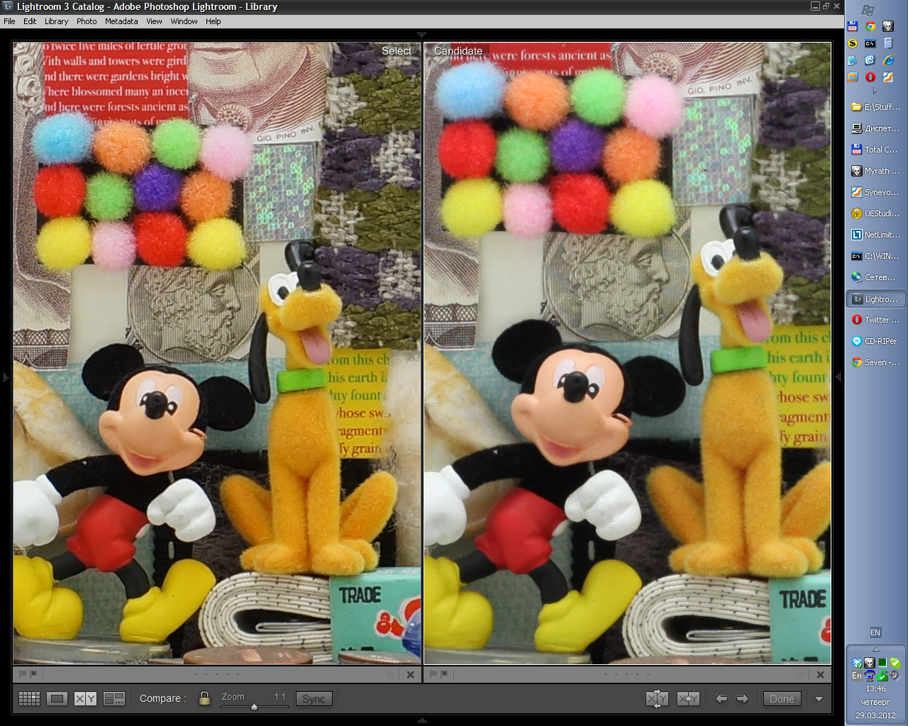
Task: Close the Select photo pane
Action: [410, 674]
